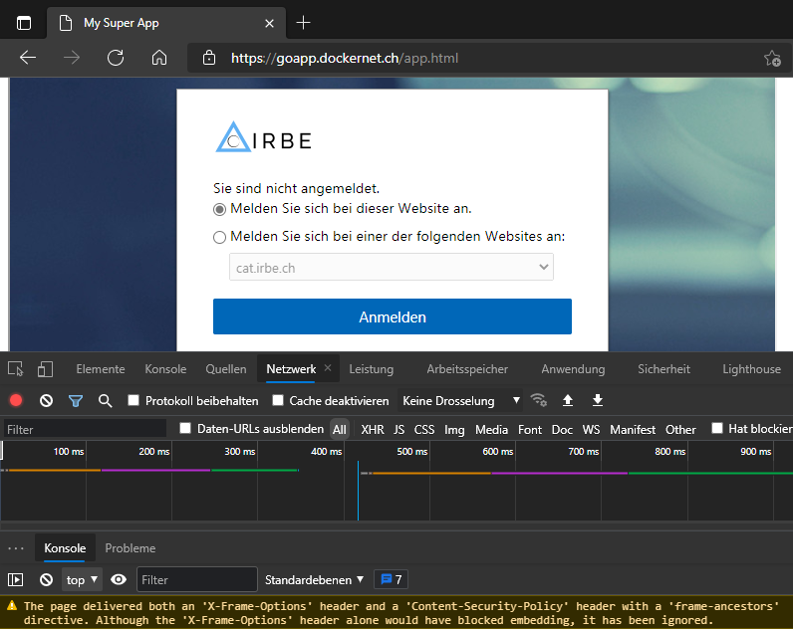Image resolution: width=793 pixels, height=629 pixels.
Task: View site information via the lock icon
Action: tap(209, 58)
